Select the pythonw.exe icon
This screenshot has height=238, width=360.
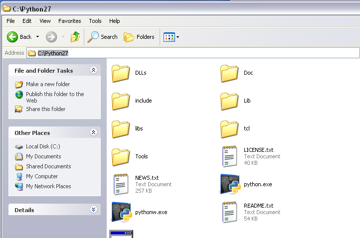tap(122, 212)
